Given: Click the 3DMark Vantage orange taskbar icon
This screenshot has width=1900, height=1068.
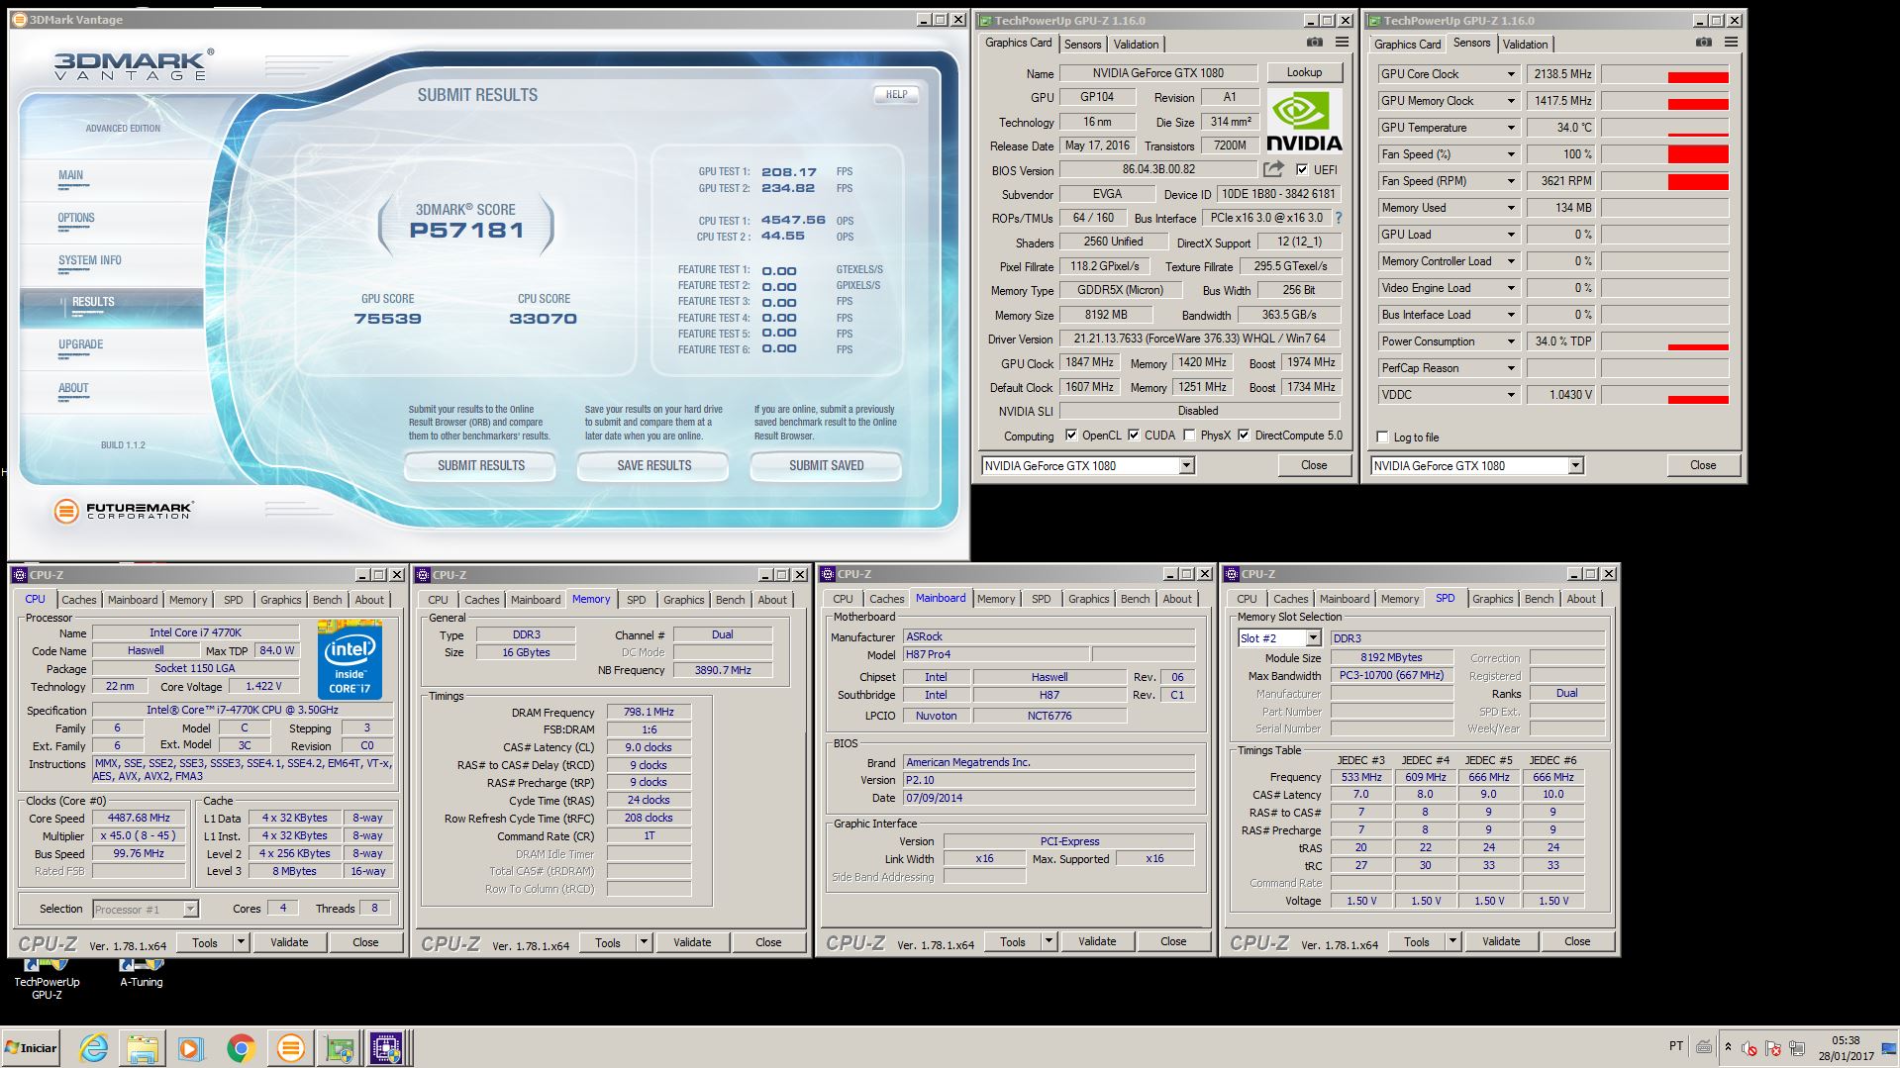Looking at the screenshot, I should pyautogui.click(x=290, y=1048).
